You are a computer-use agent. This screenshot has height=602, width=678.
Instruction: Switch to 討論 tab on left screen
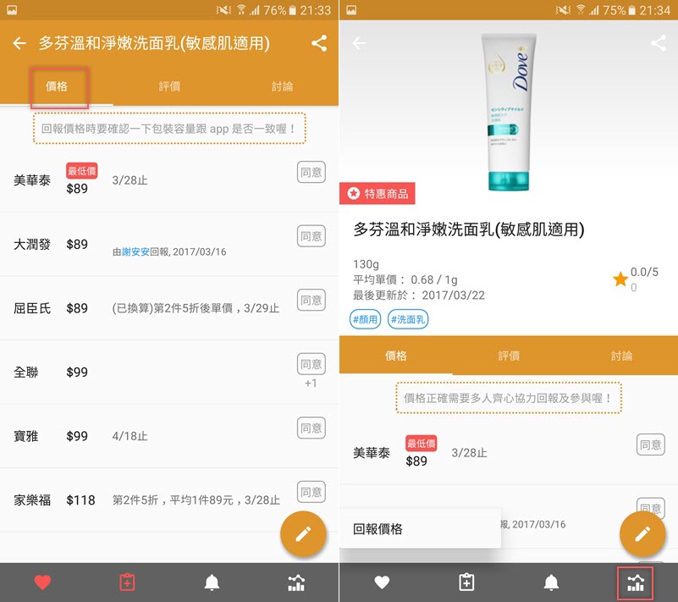[x=283, y=86]
